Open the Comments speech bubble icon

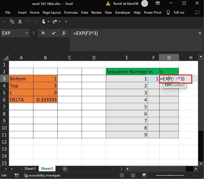point(197,13)
